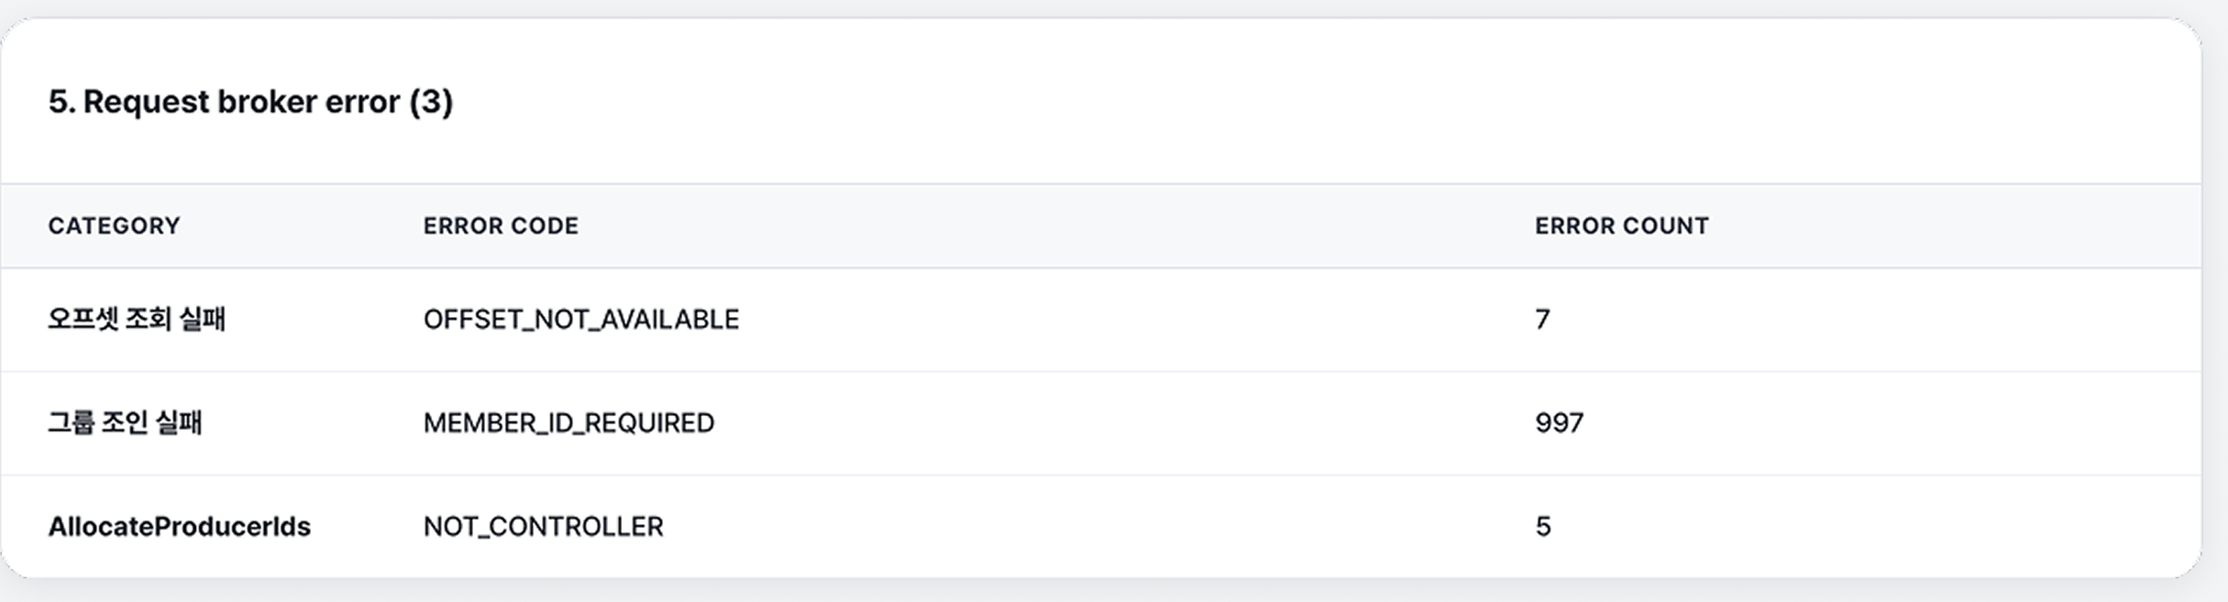Select the 오프셋 조회 실패 category cell
This screenshot has width=2228, height=602.
click(137, 319)
